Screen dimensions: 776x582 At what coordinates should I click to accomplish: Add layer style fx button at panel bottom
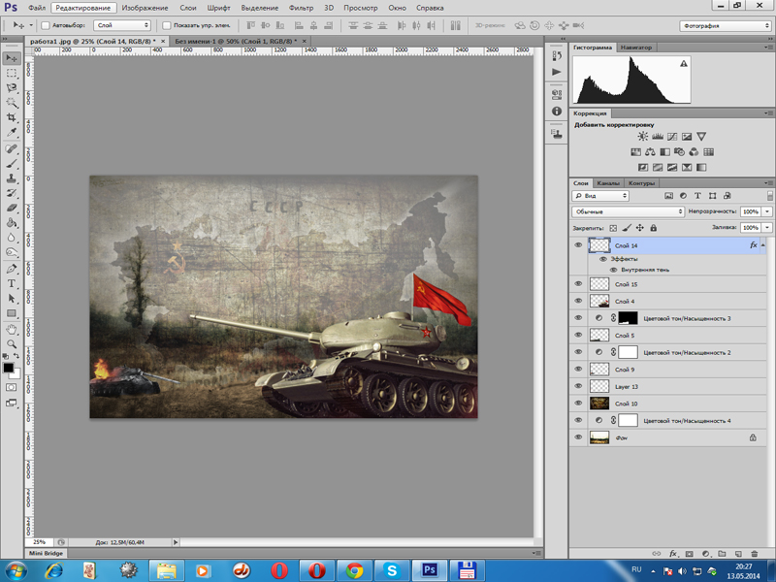point(673,554)
